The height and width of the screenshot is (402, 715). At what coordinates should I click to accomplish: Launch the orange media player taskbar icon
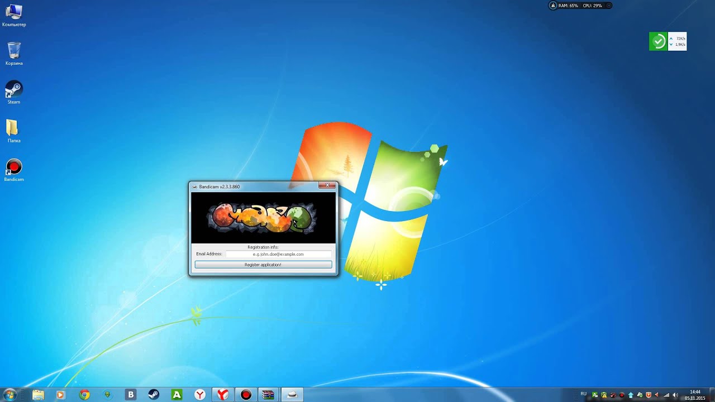(x=60, y=395)
